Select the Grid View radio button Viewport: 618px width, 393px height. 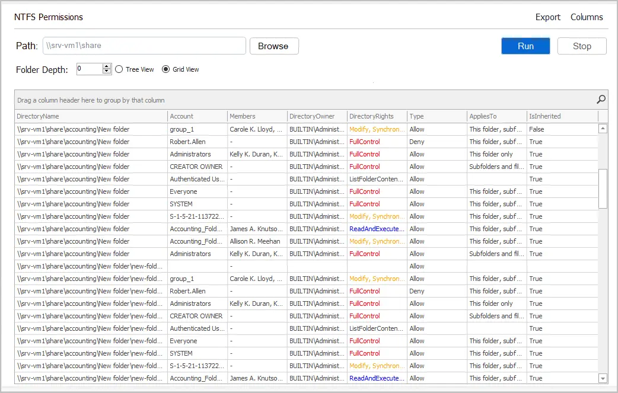click(166, 69)
